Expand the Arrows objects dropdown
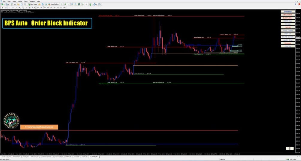301x161 pixels. pos(34,7)
